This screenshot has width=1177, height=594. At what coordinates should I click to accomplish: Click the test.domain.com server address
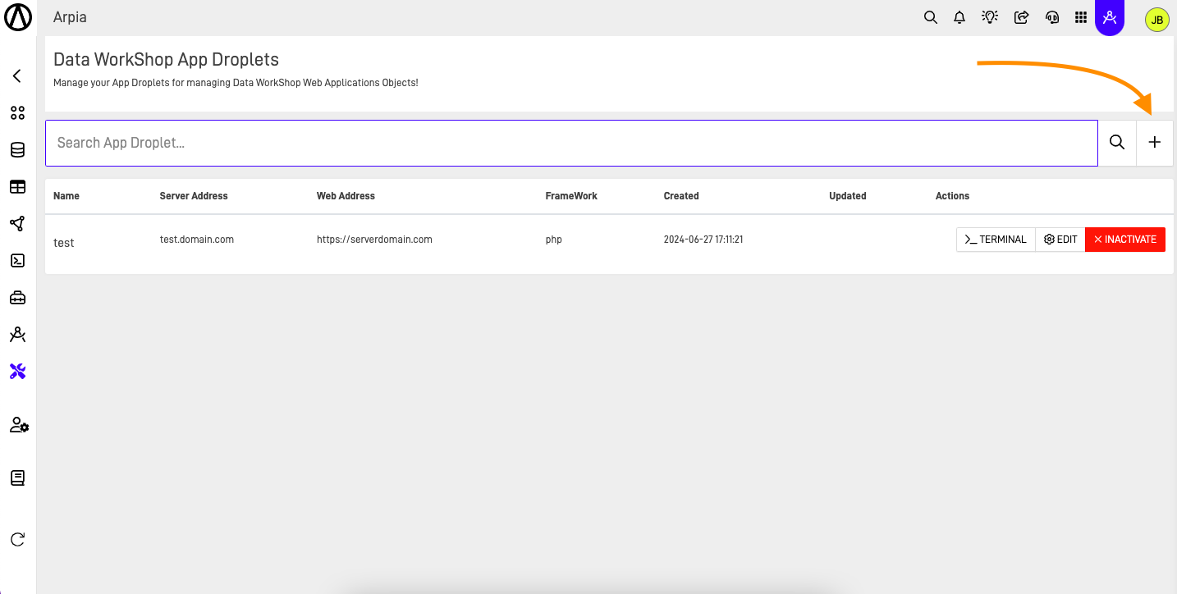[197, 240]
